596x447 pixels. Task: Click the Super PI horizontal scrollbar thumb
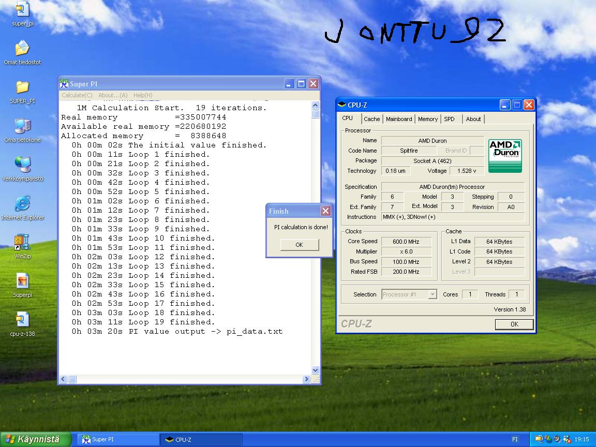[x=72, y=379]
